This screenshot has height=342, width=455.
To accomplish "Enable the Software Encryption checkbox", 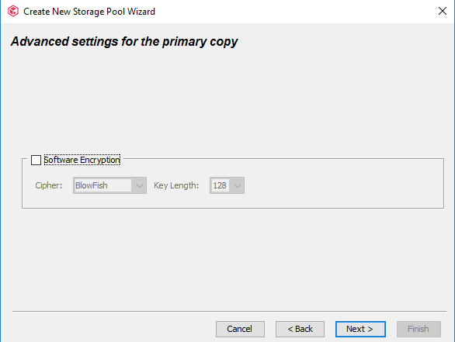I will (x=36, y=160).
